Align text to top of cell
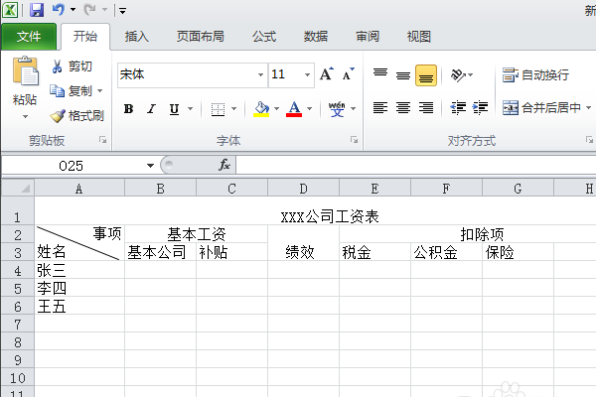Viewport: 596px width, 397px height. (380, 74)
